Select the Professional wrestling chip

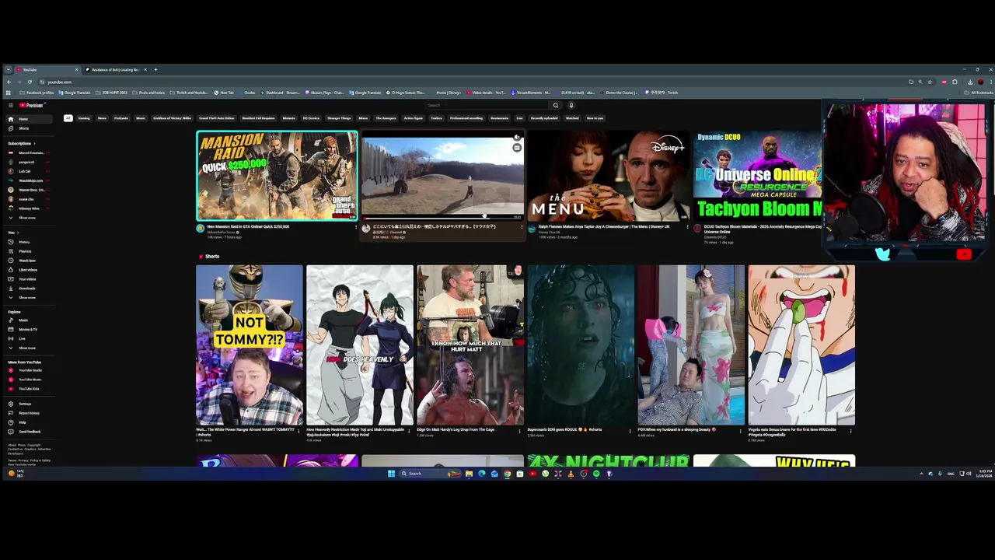tap(466, 118)
